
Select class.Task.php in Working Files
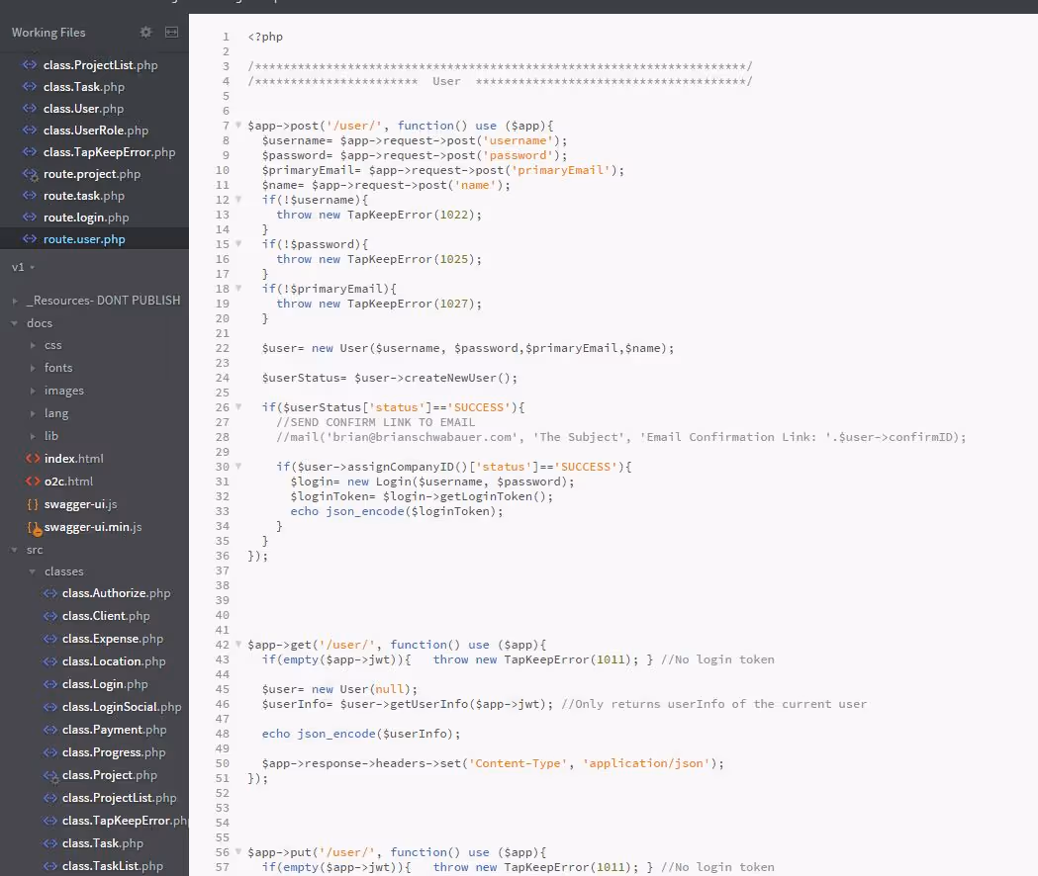[83, 87]
